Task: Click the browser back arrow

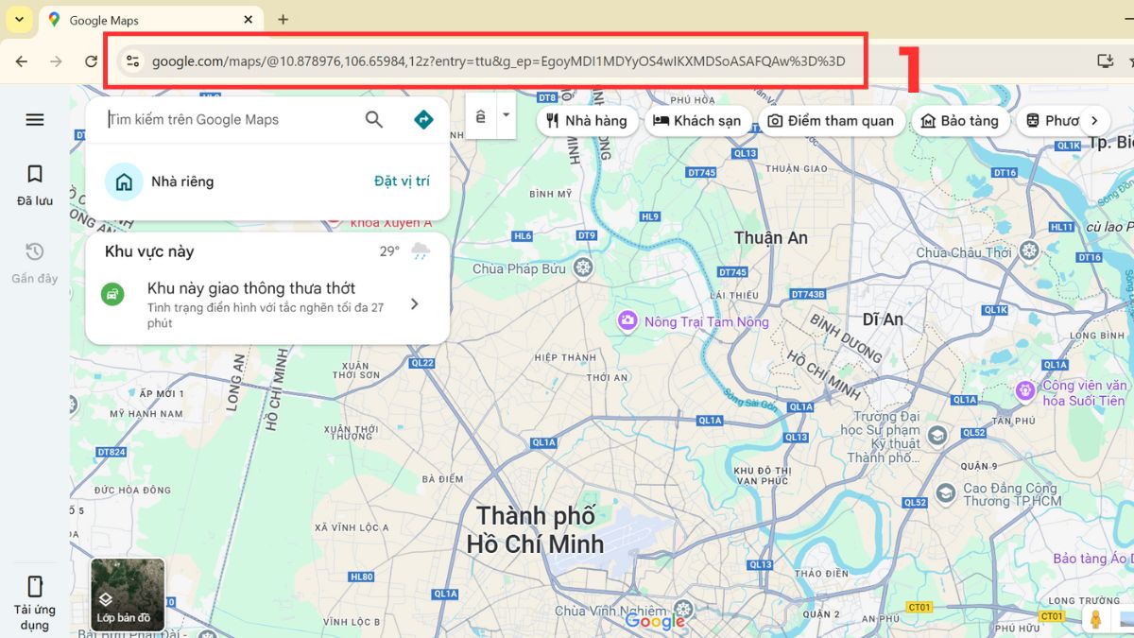Action: (22, 61)
